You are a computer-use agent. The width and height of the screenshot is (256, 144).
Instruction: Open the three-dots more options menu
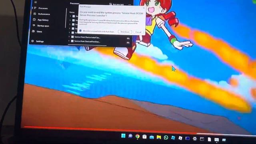click(x=130, y=4)
